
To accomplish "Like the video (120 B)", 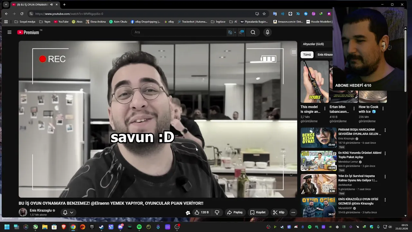I will pyautogui.click(x=201, y=212).
